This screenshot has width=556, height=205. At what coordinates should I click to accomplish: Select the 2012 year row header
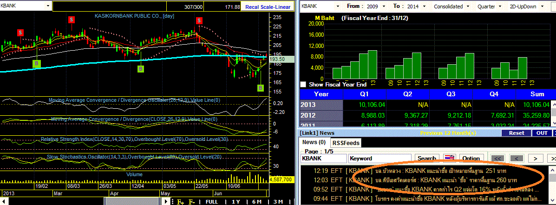click(x=321, y=115)
